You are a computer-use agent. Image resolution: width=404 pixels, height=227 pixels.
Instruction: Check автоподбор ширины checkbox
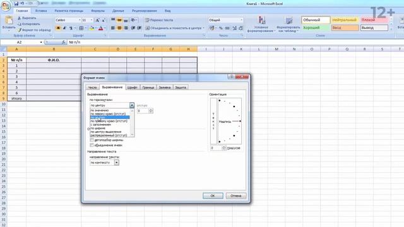92,140
